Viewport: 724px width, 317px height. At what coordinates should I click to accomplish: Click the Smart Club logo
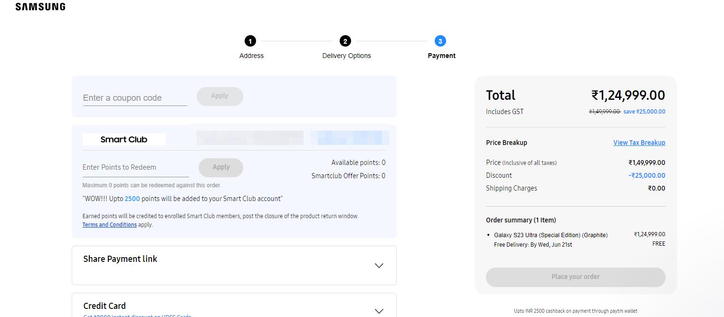tap(124, 139)
